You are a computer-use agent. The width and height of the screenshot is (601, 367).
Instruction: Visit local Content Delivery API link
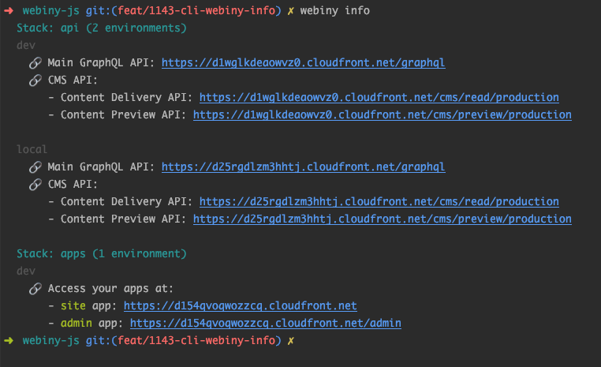379,201
